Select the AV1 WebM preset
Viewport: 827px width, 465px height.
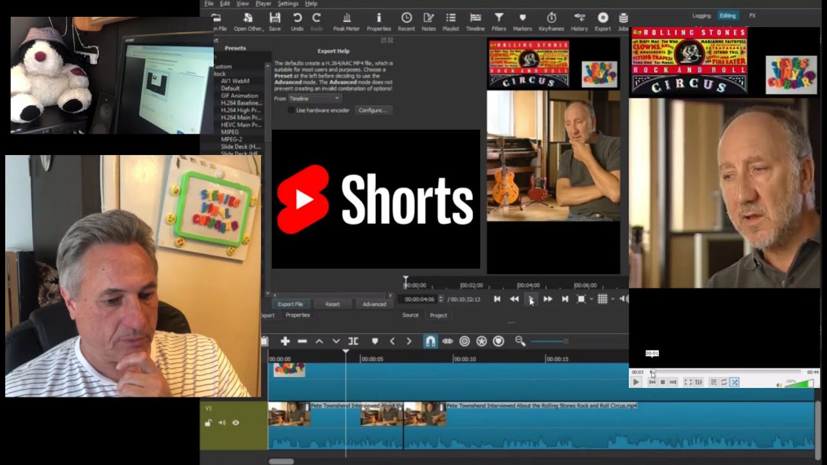coord(235,81)
